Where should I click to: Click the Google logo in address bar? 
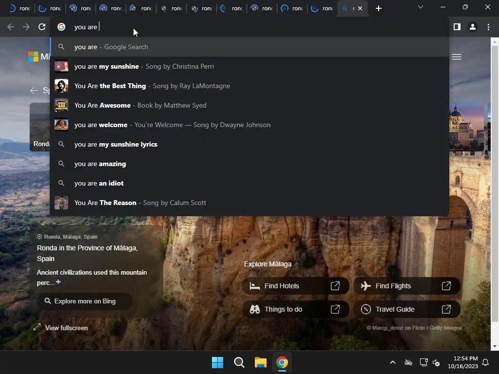tap(61, 27)
